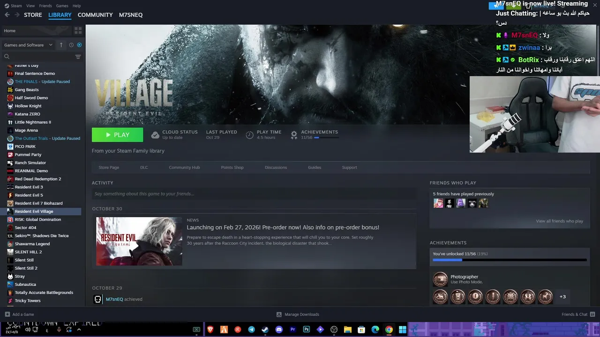Click the green PLAY button

click(117, 135)
